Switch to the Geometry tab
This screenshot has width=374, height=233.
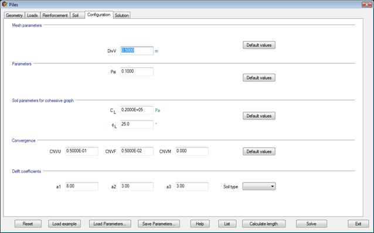pyautogui.click(x=14, y=15)
